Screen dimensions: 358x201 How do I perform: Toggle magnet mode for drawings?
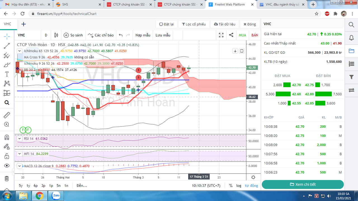click(x=7, y=137)
